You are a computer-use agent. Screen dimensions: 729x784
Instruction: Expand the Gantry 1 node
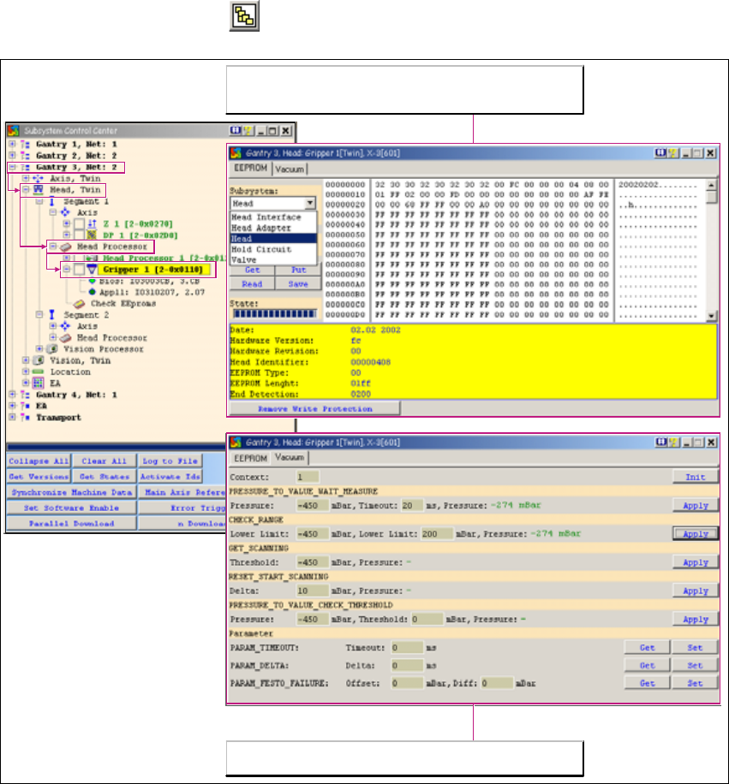click(x=13, y=144)
